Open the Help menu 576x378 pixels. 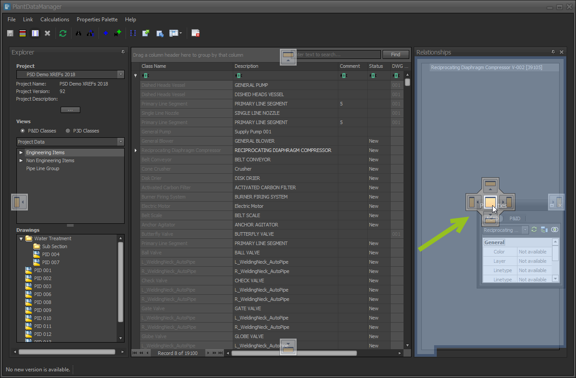click(130, 19)
